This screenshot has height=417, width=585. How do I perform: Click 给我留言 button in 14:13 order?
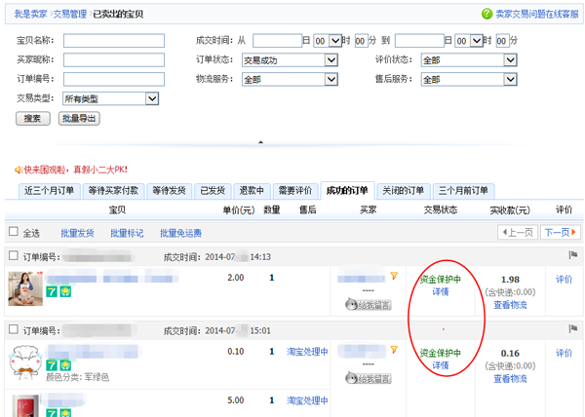click(369, 305)
